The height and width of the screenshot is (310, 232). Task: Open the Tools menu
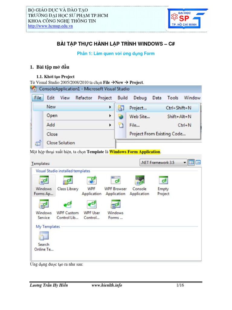(x=172, y=98)
